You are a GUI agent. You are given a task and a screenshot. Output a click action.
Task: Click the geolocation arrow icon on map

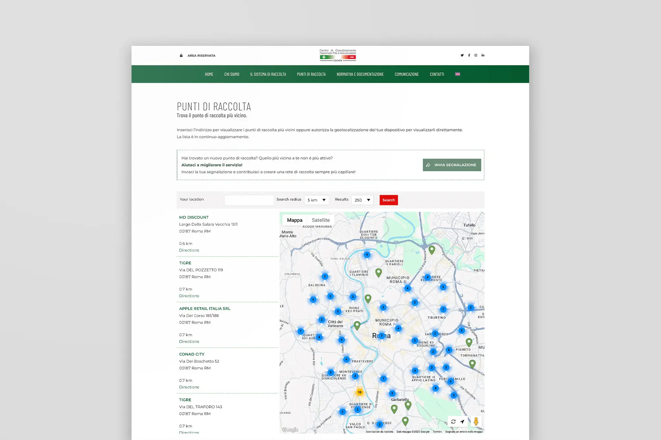pyautogui.click(x=462, y=422)
